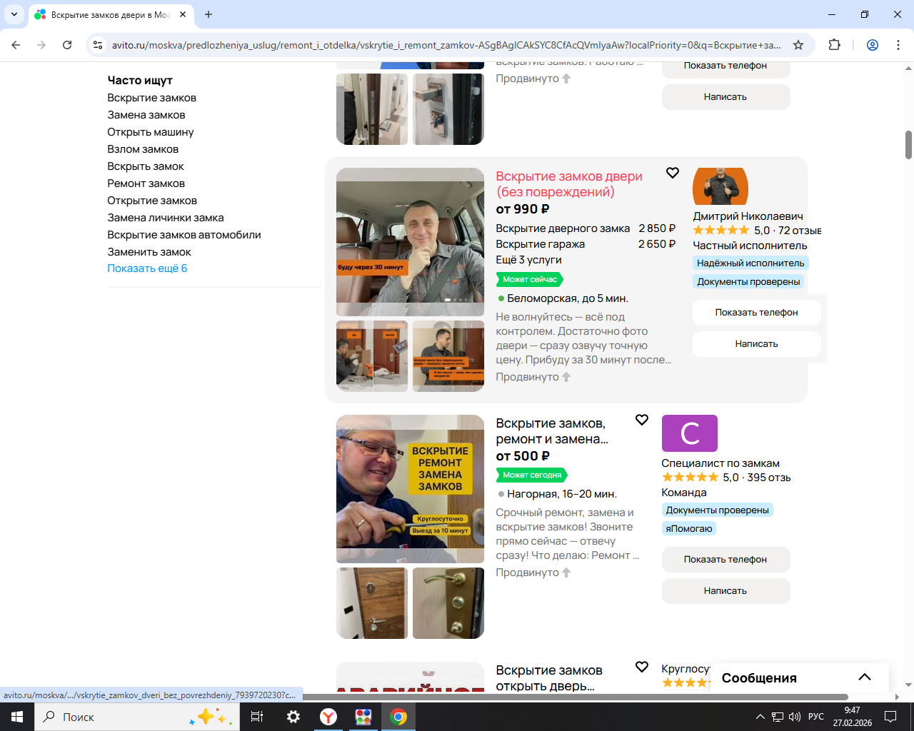Open the 'Ремонт замков' frequent search link
Viewport: 914px width, 731px height.
[146, 183]
